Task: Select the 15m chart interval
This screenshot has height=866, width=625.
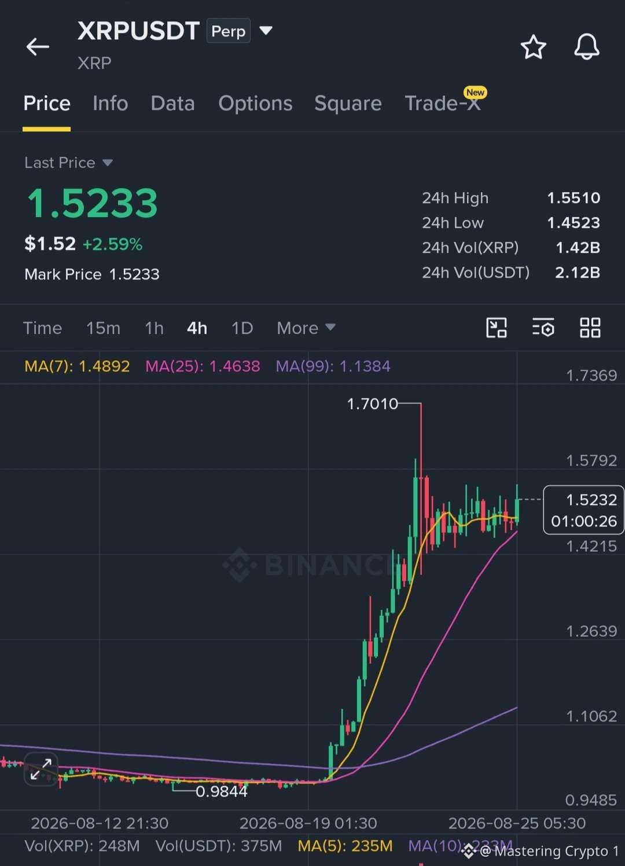Action: coord(103,328)
